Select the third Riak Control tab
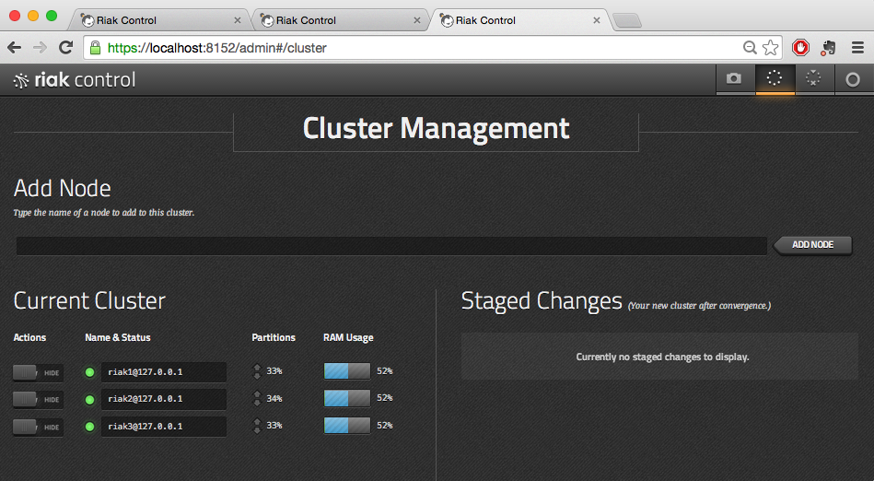Screen dimensions: 874x481 coord(519,20)
